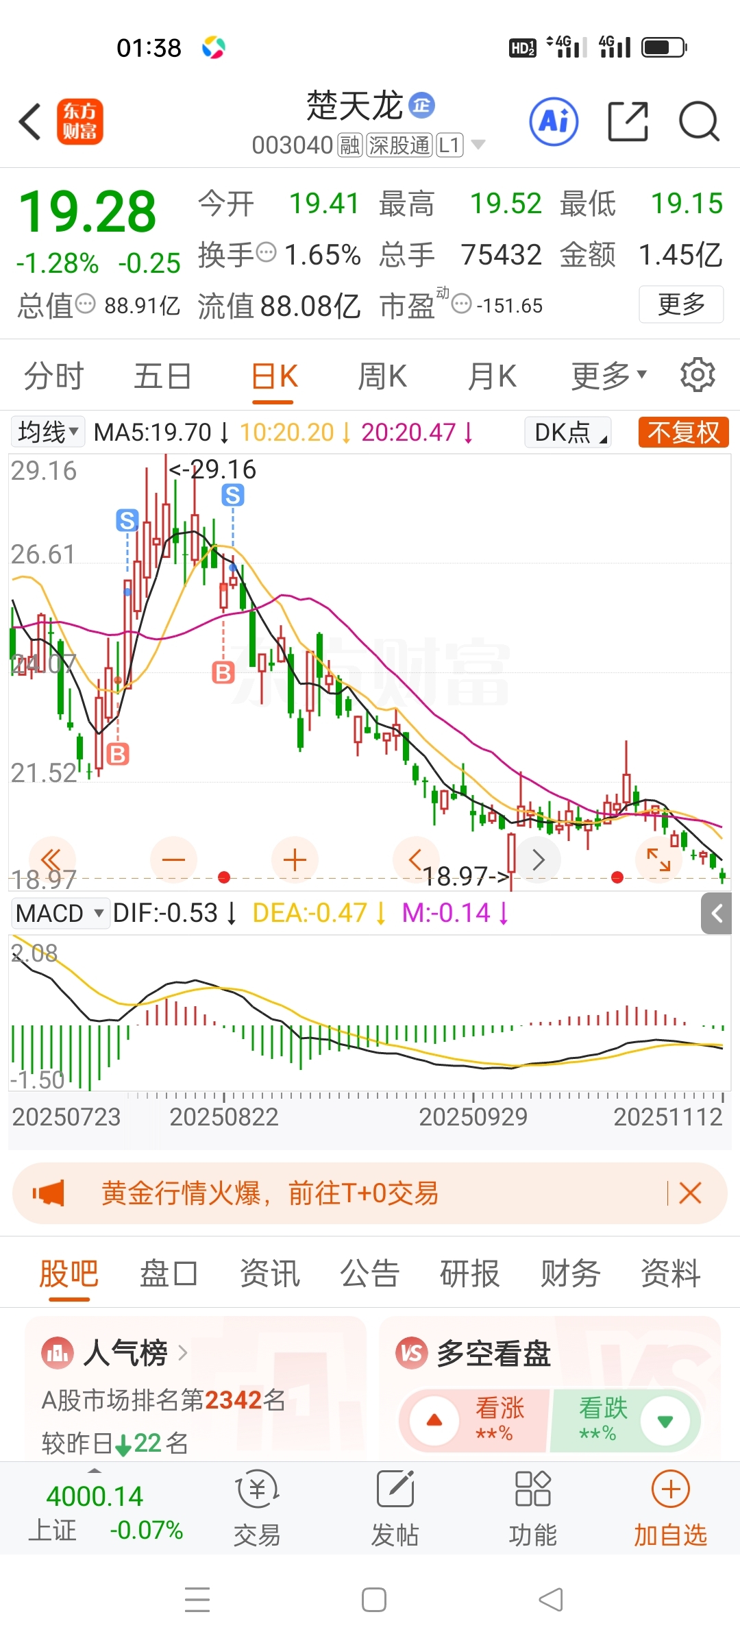Open chart settings gear icon
The image size is (740, 1645).
point(698,374)
